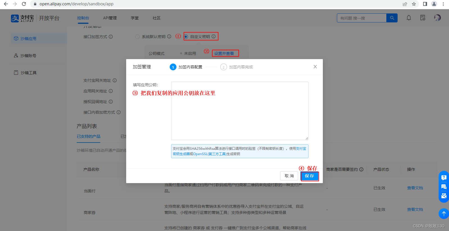Click the info icon beside 支付宝网关地址

115,80
